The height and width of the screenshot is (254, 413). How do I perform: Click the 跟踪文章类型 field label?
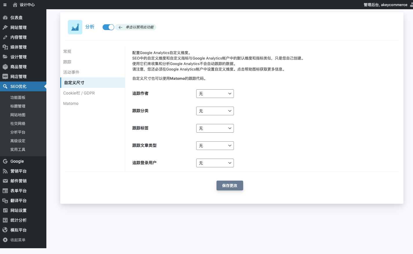pyautogui.click(x=145, y=145)
